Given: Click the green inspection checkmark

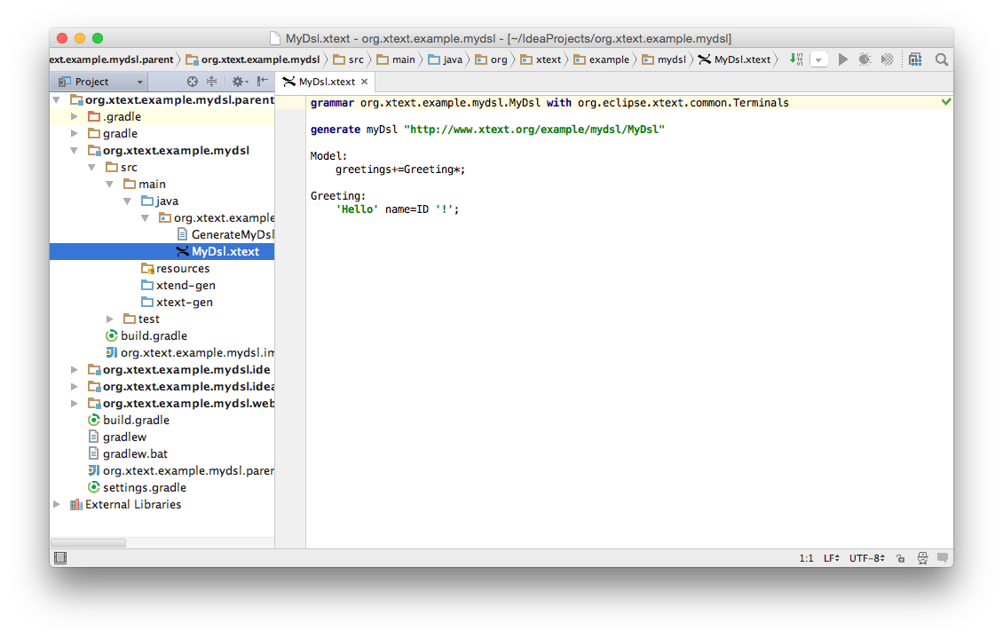Looking at the screenshot, I should point(946,102).
